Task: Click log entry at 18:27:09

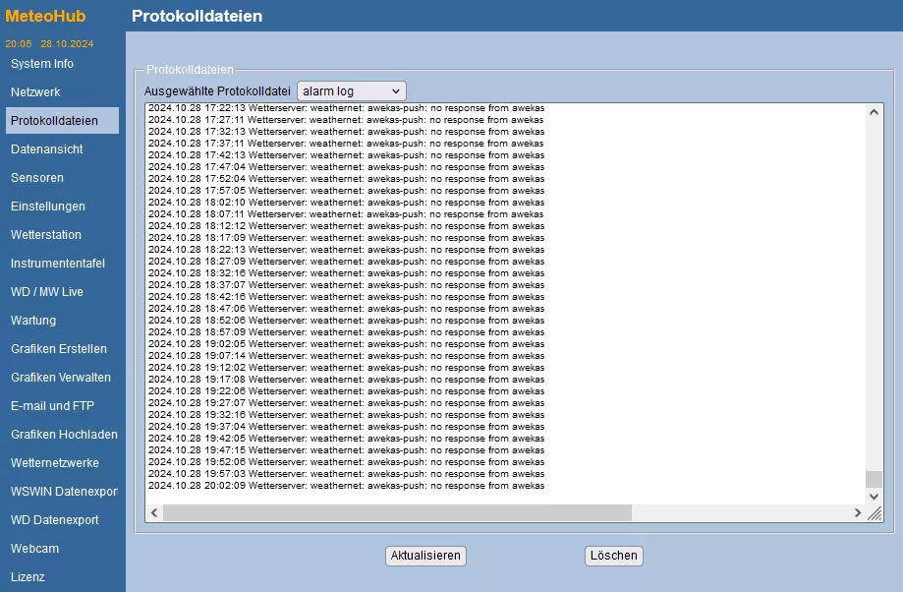Action: click(x=346, y=262)
